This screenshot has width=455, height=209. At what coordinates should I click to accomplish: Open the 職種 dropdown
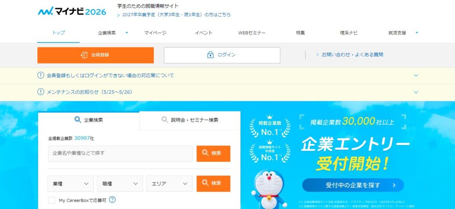(x=120, y=184)
